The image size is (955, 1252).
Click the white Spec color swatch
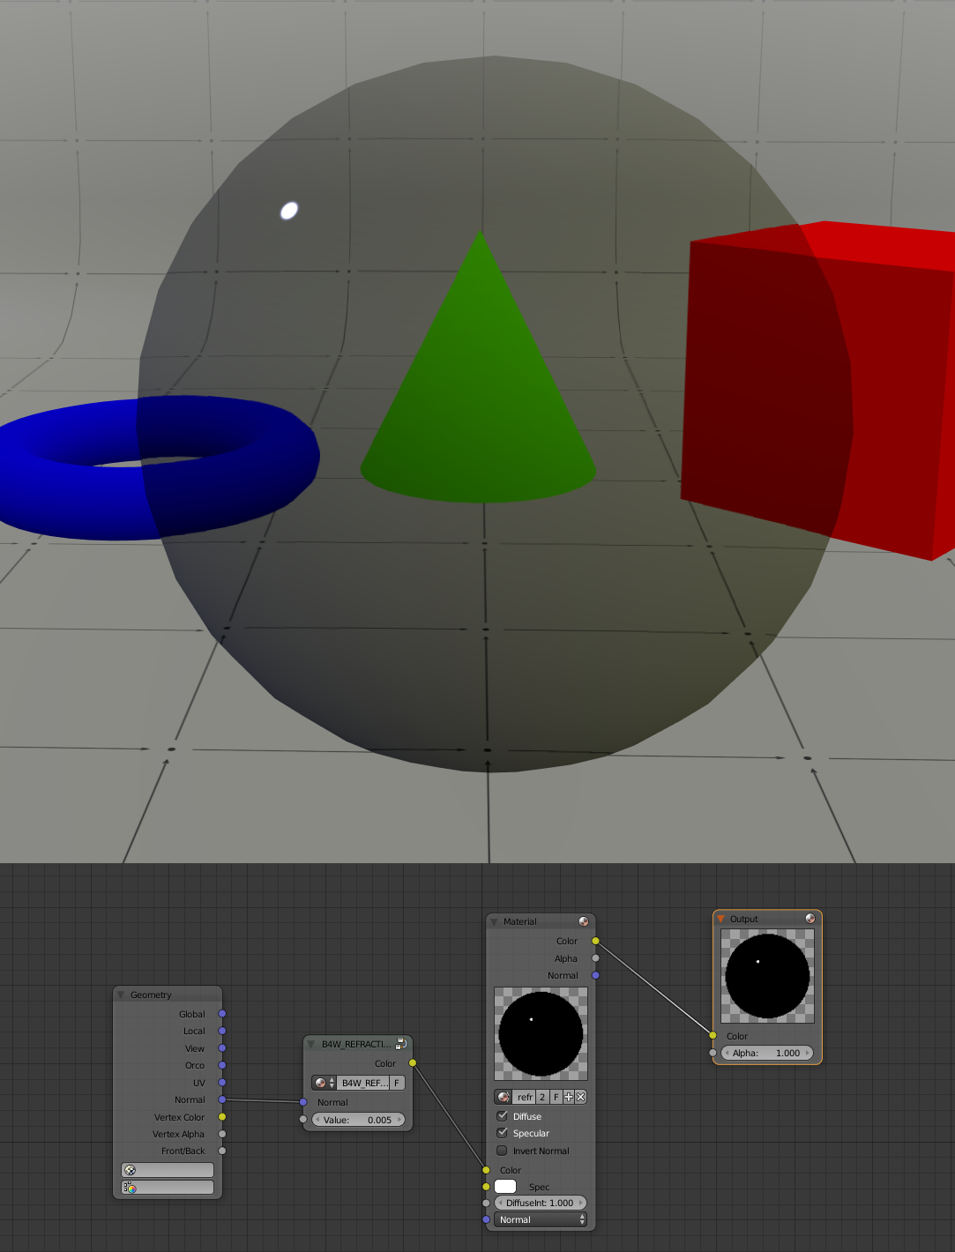tap(505, 1187)
